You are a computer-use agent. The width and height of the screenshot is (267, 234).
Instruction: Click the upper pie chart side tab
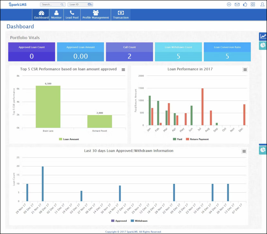[263, 45]
